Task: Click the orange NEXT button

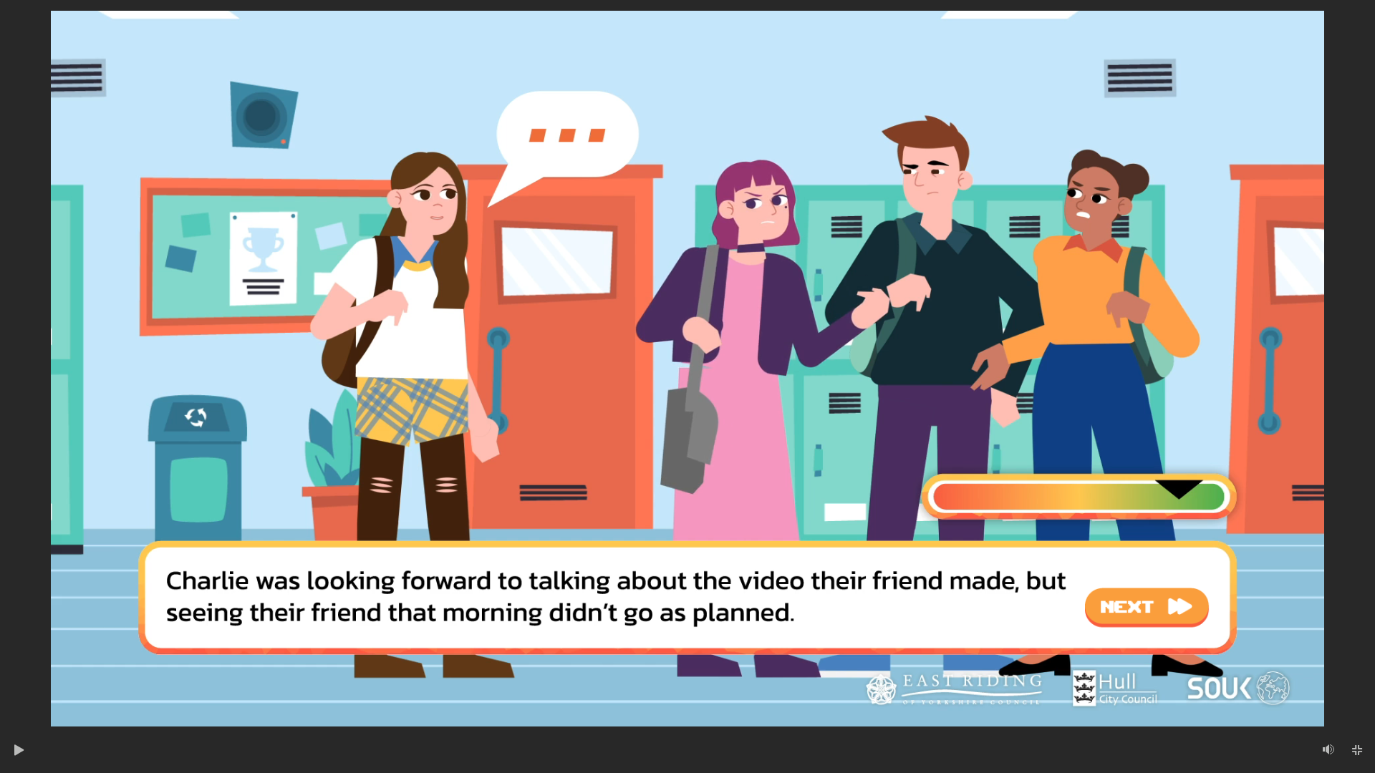Action: pyautogui.click(x=1146, y=607)
